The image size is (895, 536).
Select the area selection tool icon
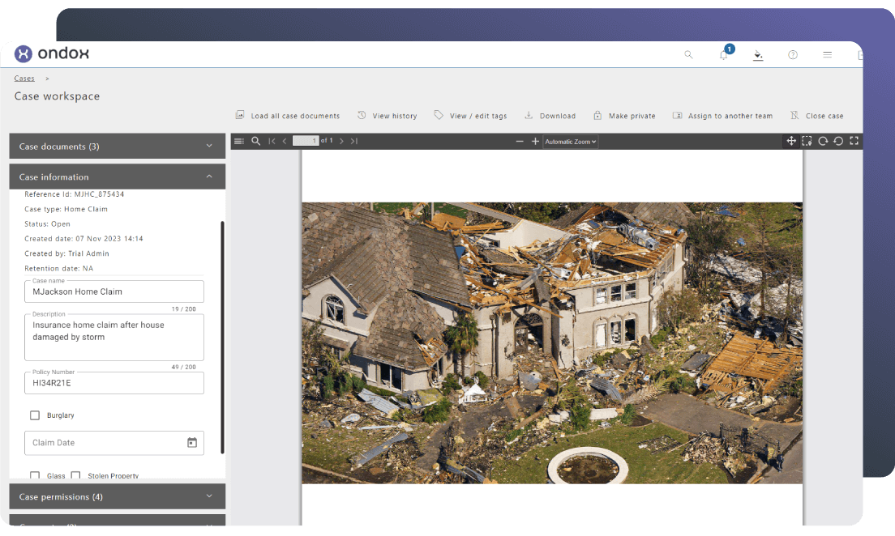point(807,141)
